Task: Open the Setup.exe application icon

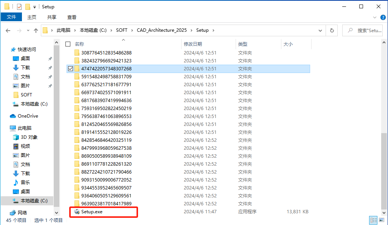Action: click(x=77, y=212)
